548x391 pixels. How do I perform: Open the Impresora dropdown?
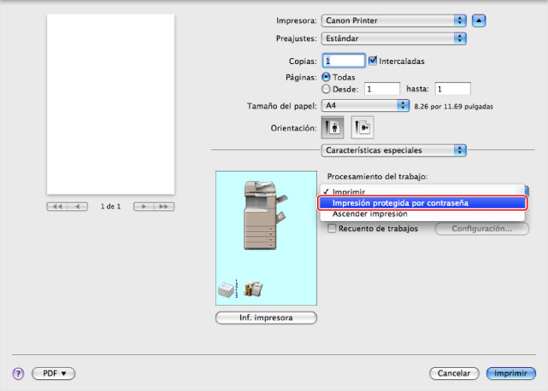click(393, 20)
